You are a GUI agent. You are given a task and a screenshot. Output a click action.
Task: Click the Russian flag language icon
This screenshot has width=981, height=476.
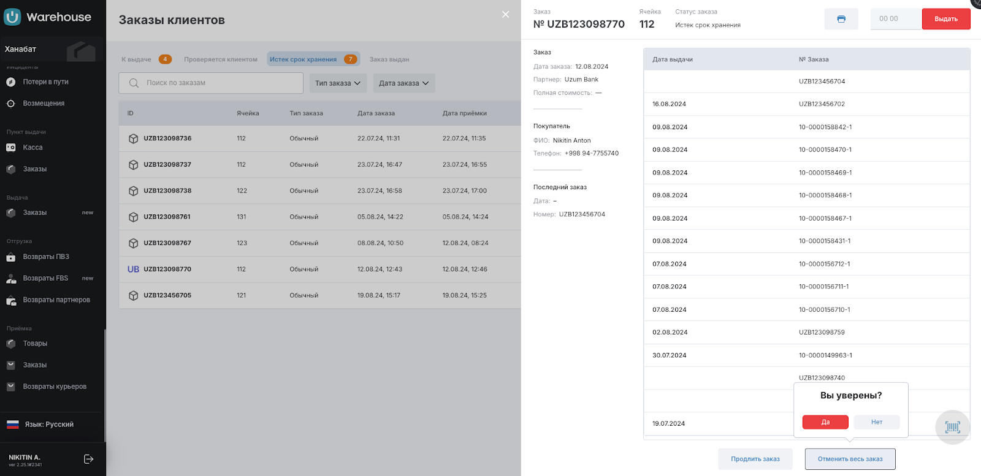pyautogui.click(x=13, y=425)
